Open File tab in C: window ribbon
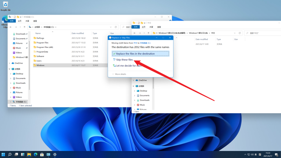281x158 pixels. 12,21
